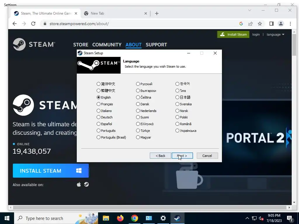Click the Steam logo in page header
The width and height of the screenshot is (299, 224).
[x=34, y=44]
